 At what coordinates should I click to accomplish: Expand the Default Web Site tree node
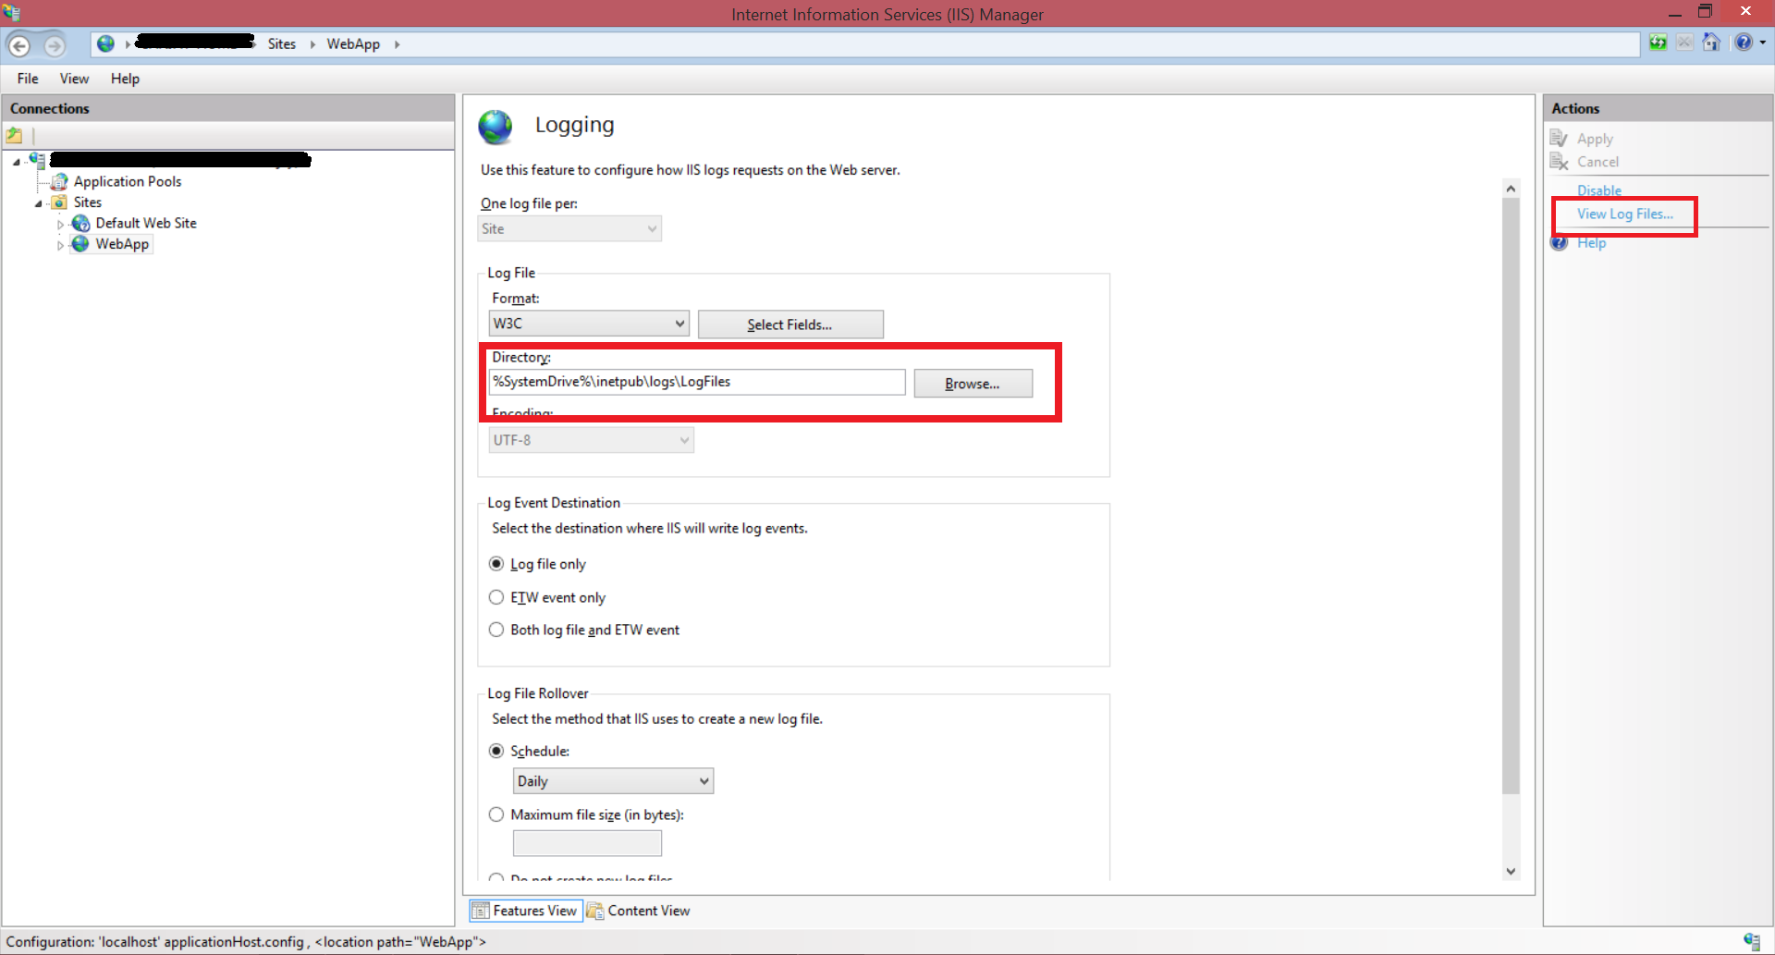coord(59,223)
